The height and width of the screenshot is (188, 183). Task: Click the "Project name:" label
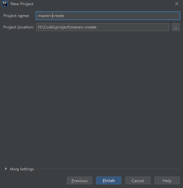(16, 16)
